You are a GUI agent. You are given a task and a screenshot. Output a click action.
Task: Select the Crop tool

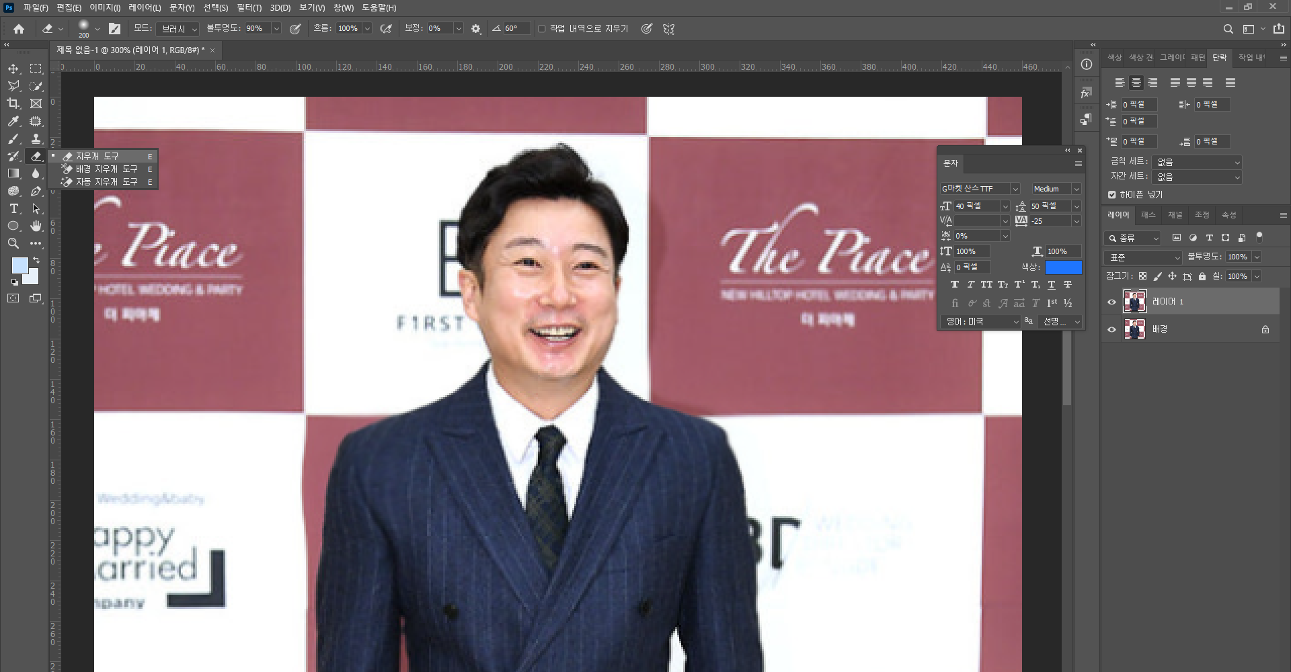13,103
